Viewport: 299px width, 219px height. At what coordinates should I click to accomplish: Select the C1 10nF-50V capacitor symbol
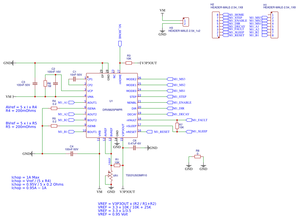74,79
